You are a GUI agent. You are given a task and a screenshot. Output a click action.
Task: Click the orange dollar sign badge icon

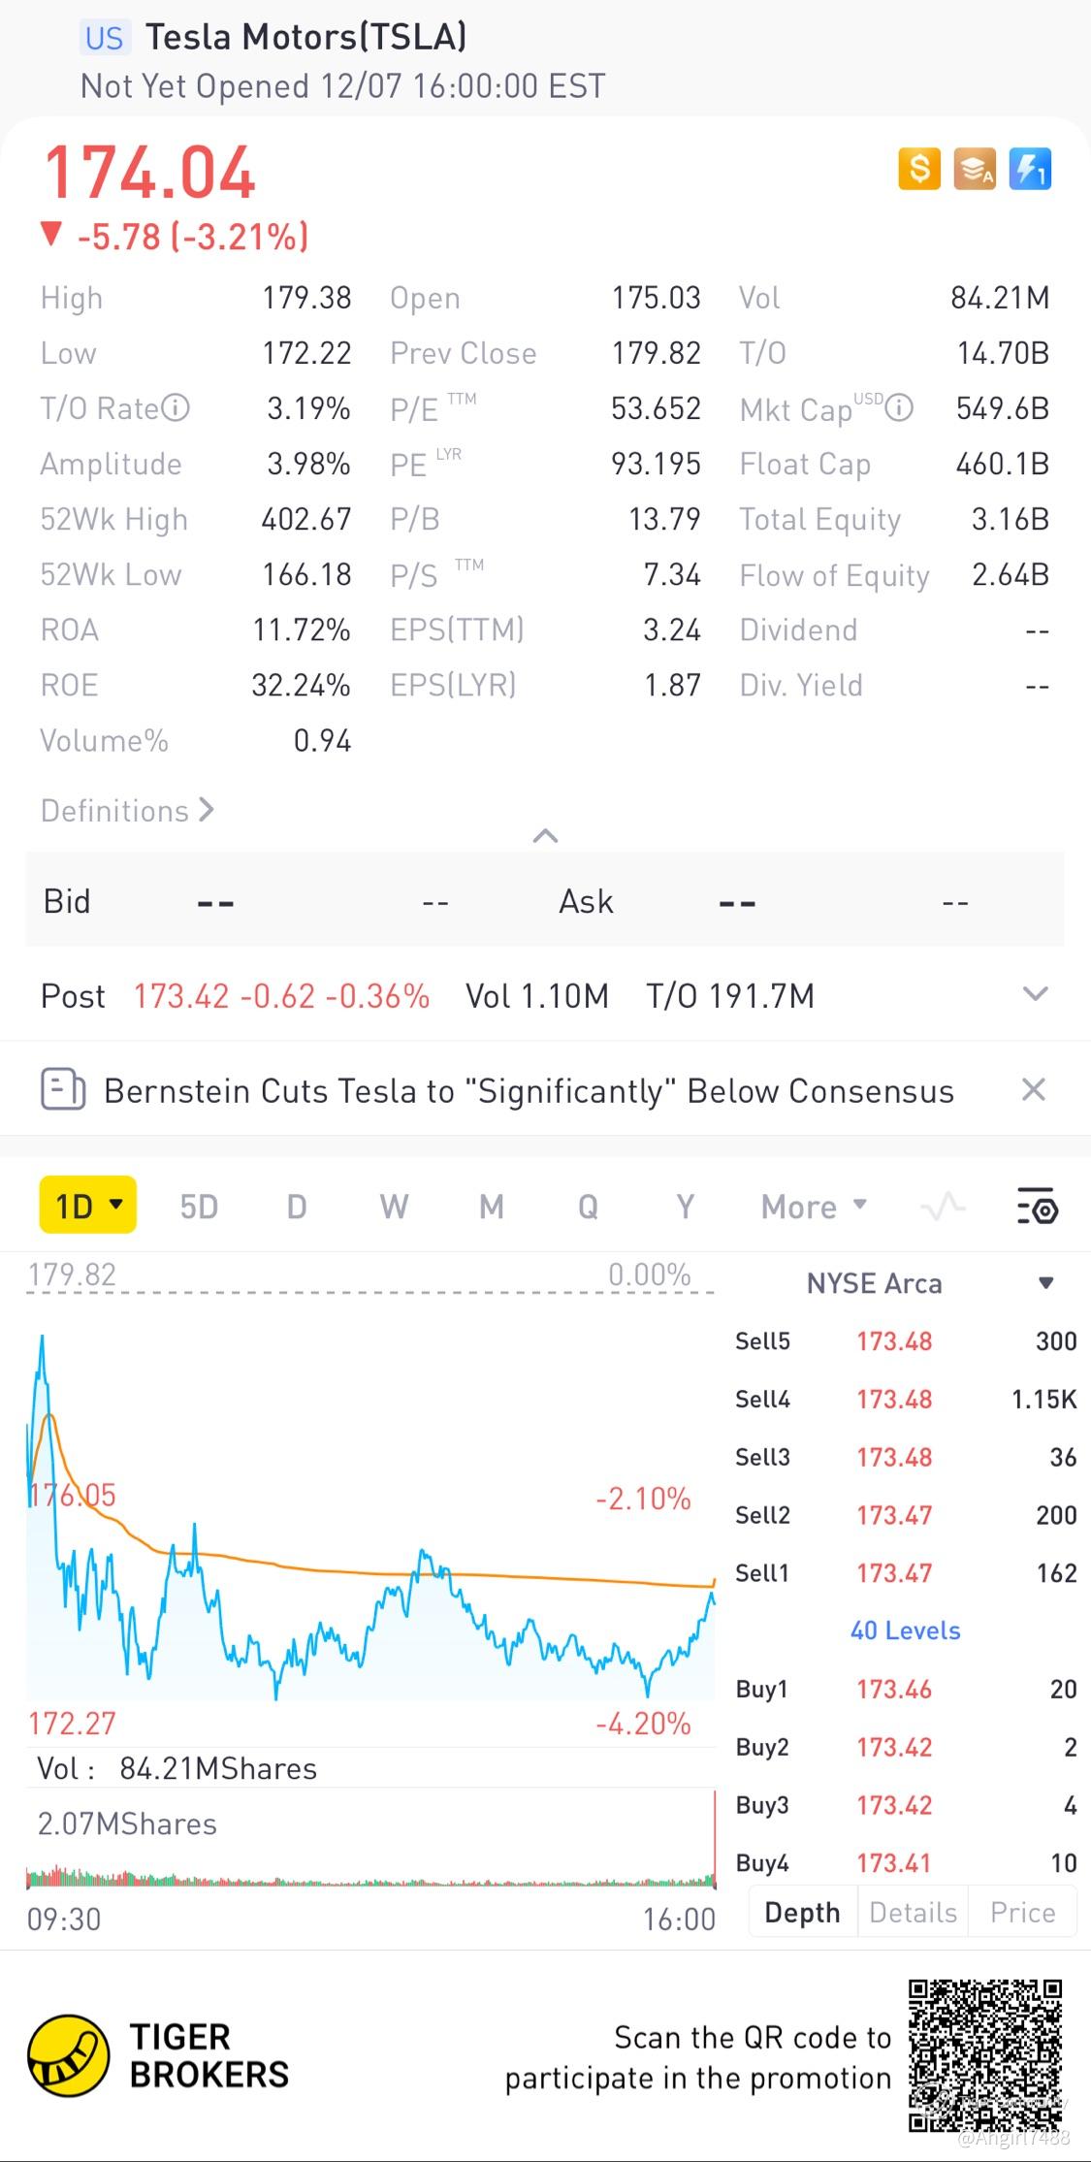pyautogui.click(x=919, y=170)
